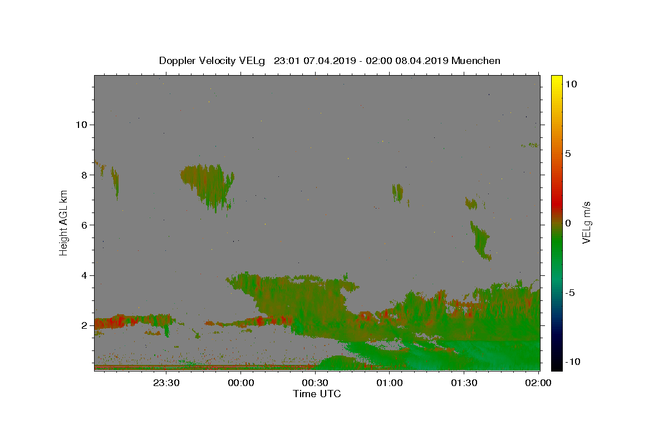Click the 'VELg m/s' colorbar label

[x=586, y=223]
